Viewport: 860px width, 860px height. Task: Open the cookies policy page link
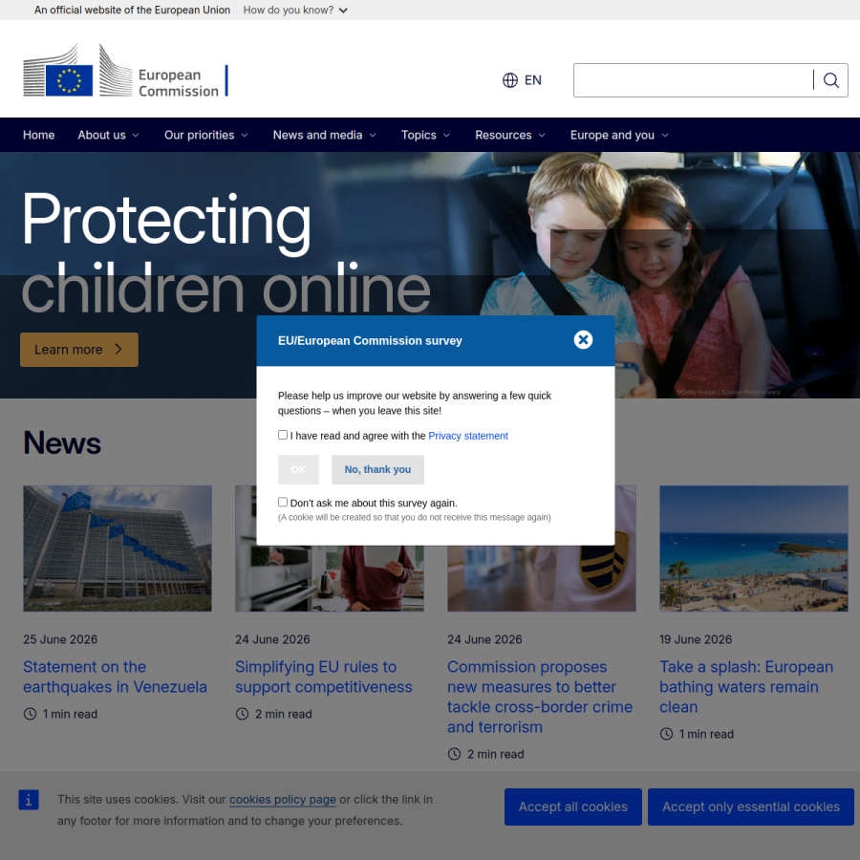pyautogui.click(x=283, y=800)
